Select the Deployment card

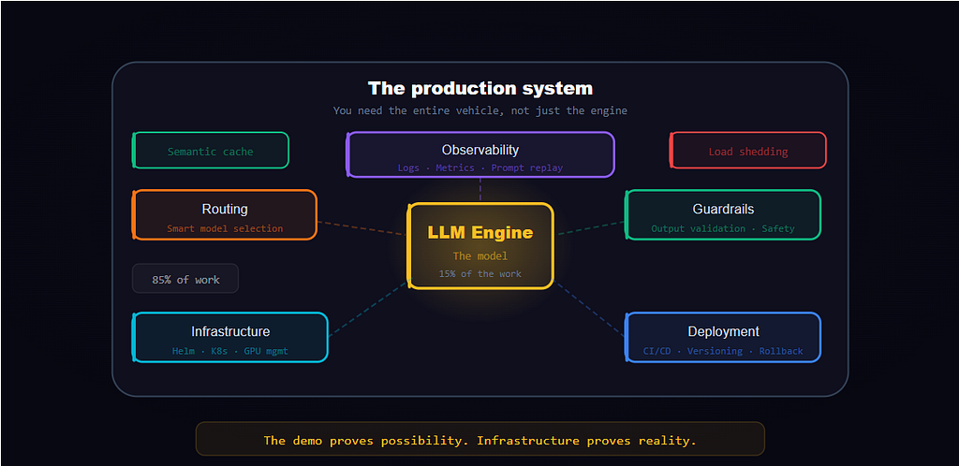point(723,337)
